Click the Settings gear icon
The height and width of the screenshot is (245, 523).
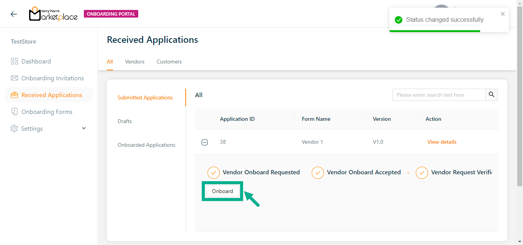pyautogui.click(x=14, y=129)
